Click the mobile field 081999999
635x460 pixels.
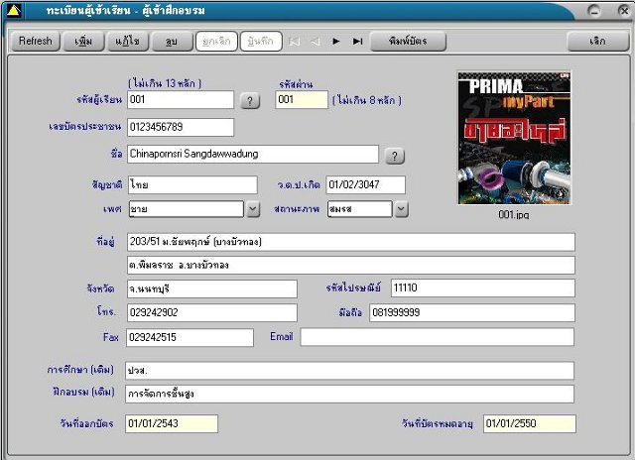(x=472, y=312)
